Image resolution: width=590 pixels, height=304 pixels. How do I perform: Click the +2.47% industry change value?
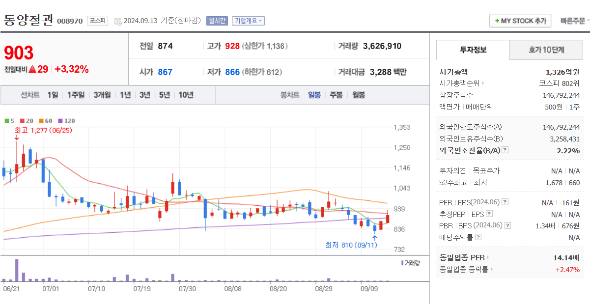[567, 269]
